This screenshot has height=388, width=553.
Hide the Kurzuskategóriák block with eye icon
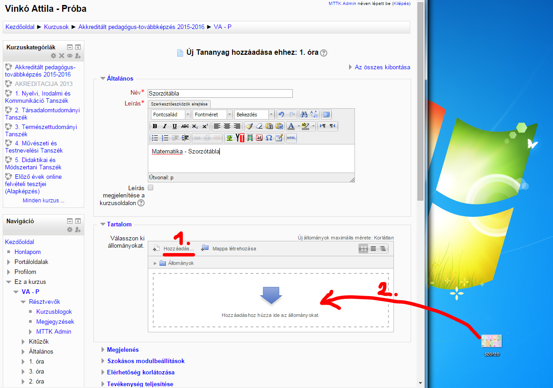coord(70,56)
